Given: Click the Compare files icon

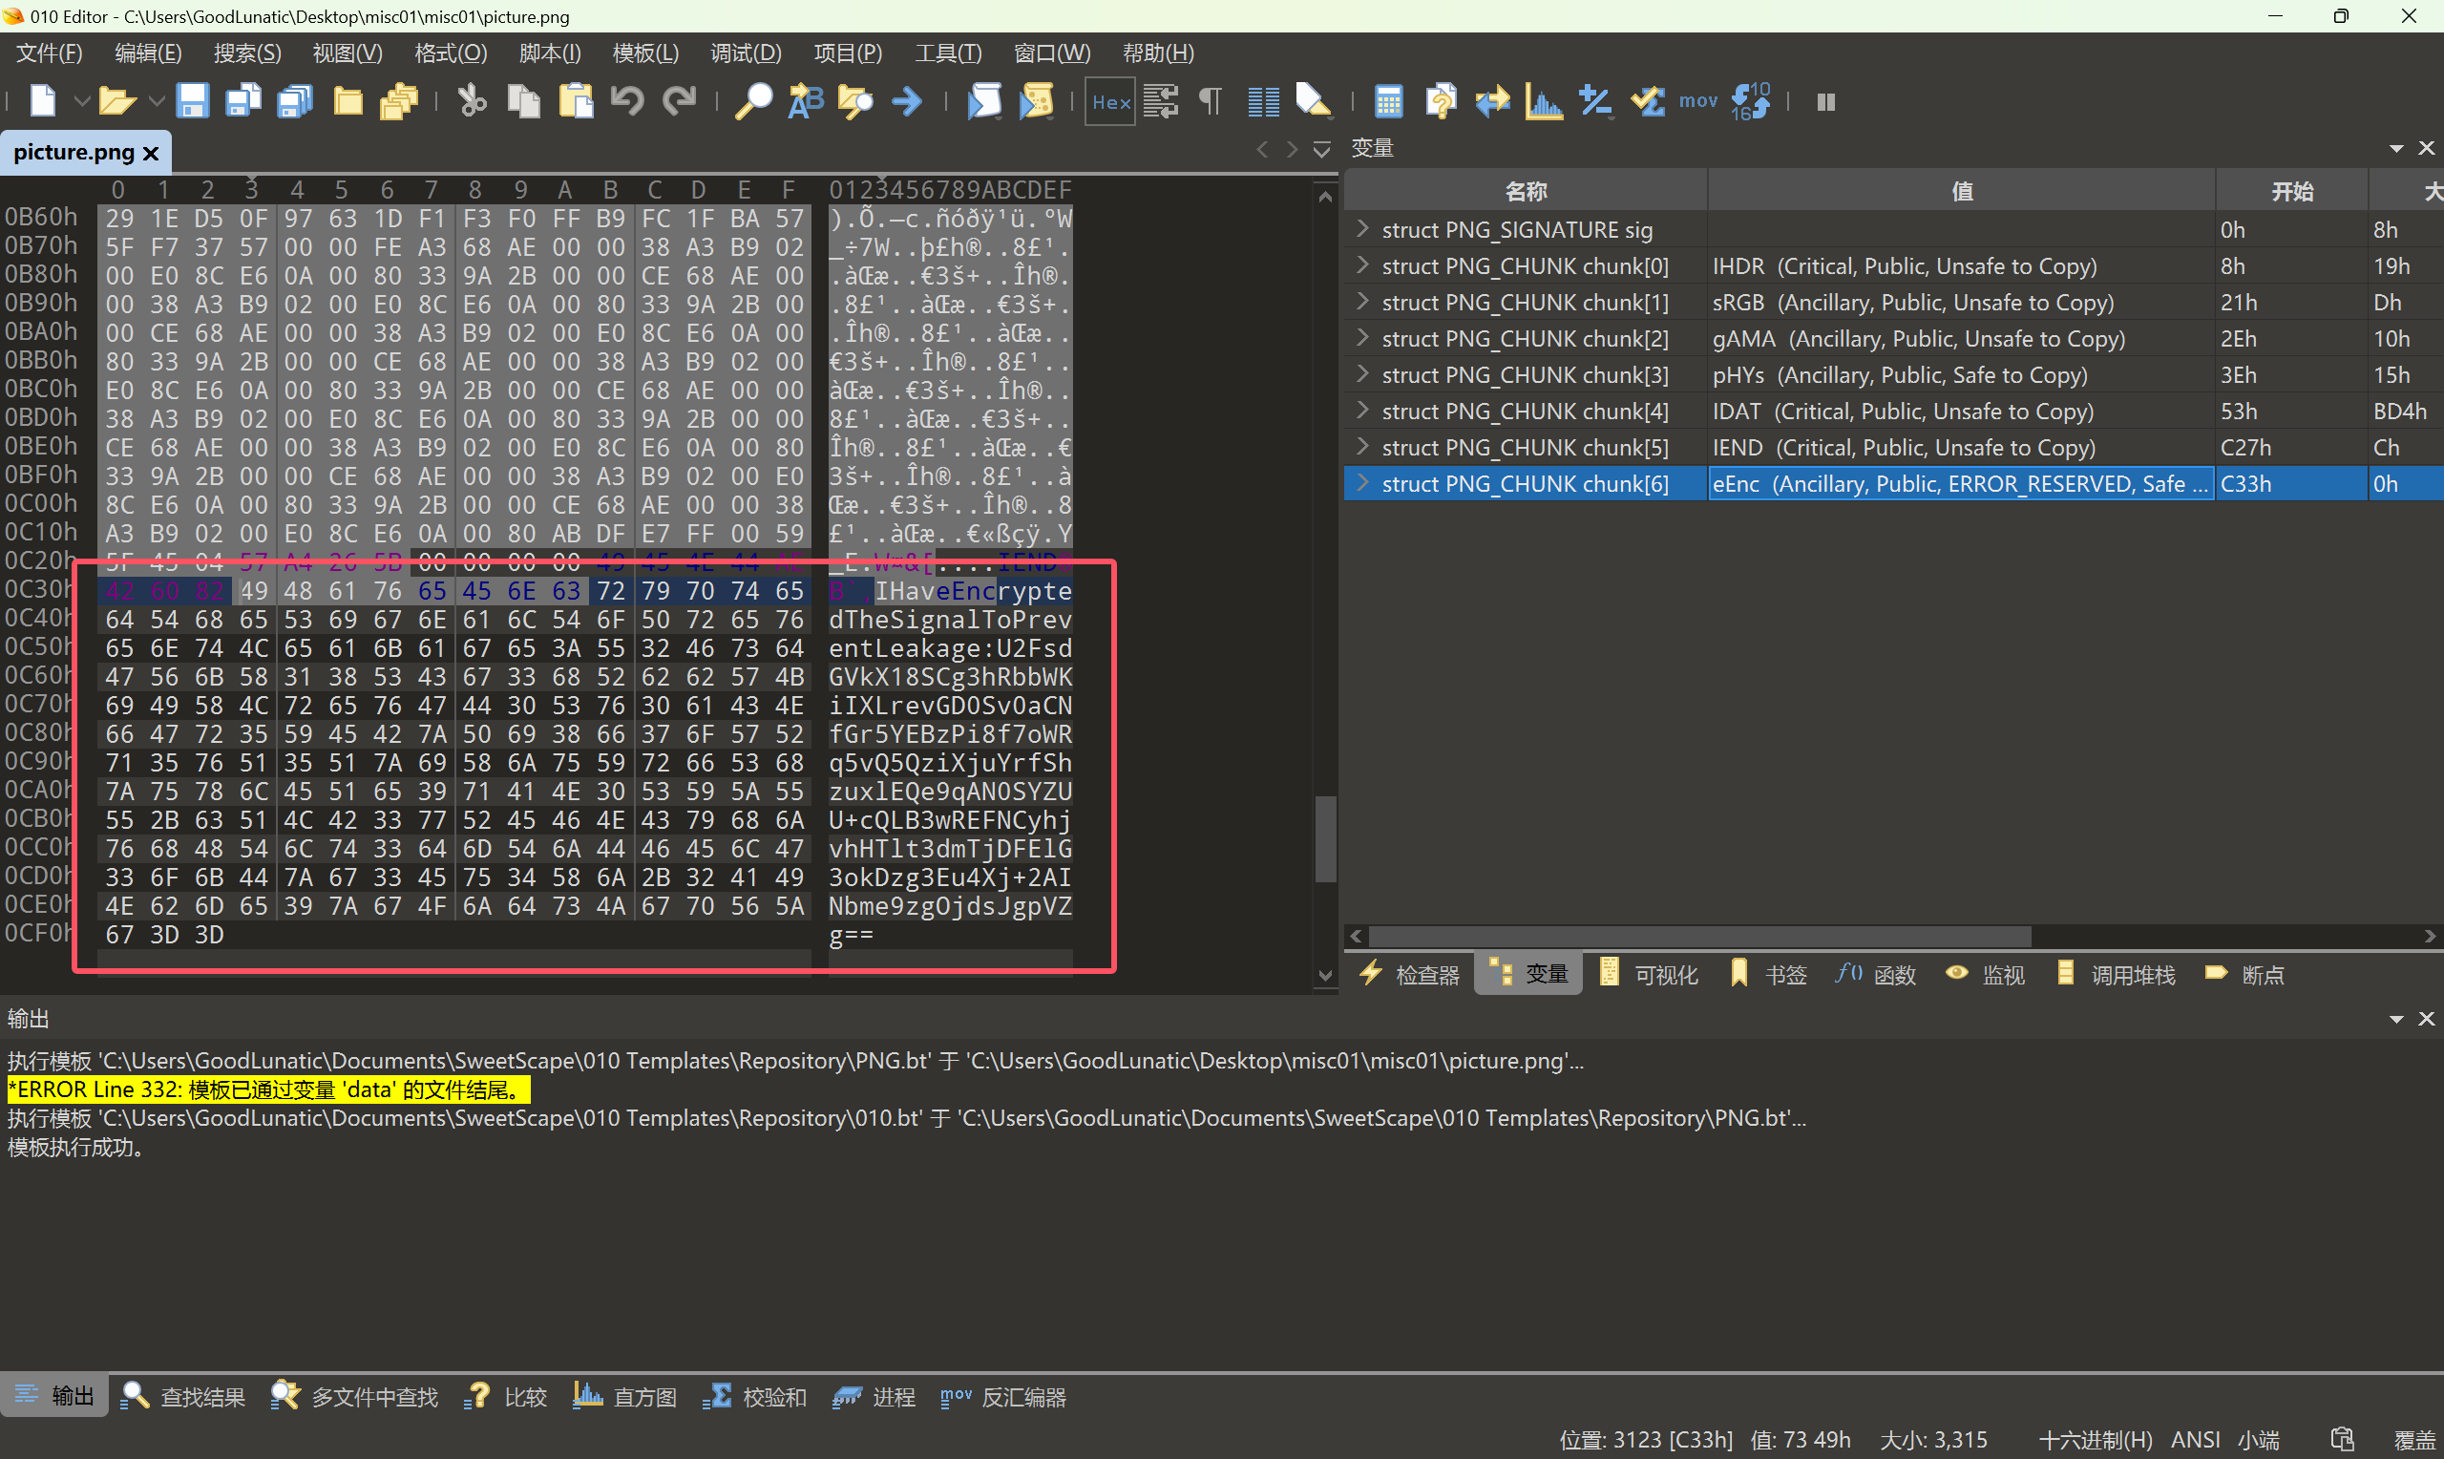Looking at the screenshot, I should tap(1441, 101).
